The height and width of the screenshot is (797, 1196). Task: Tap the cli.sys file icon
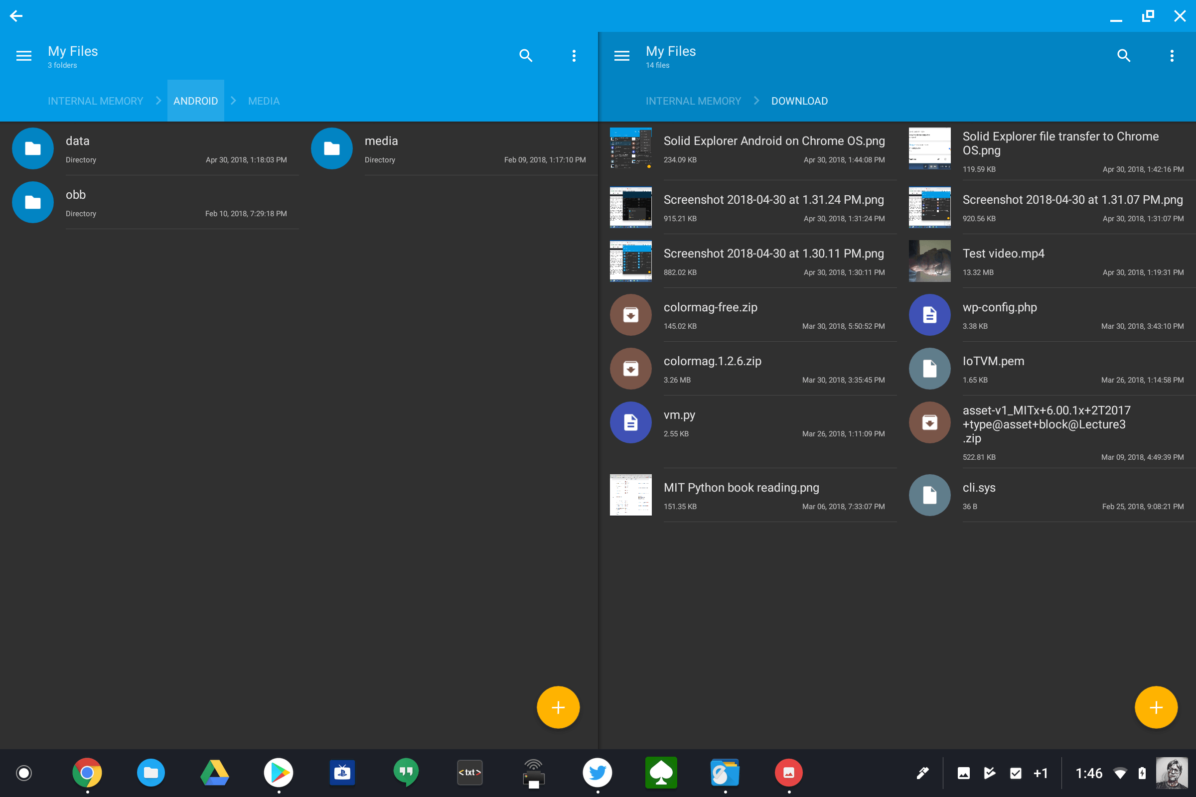[x=930, y=495]
